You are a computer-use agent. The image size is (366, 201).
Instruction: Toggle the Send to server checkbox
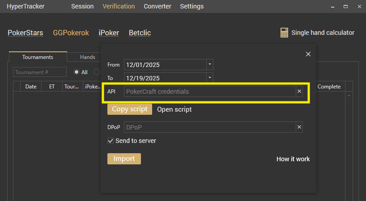pyautogui.click(x=111, y=141)
